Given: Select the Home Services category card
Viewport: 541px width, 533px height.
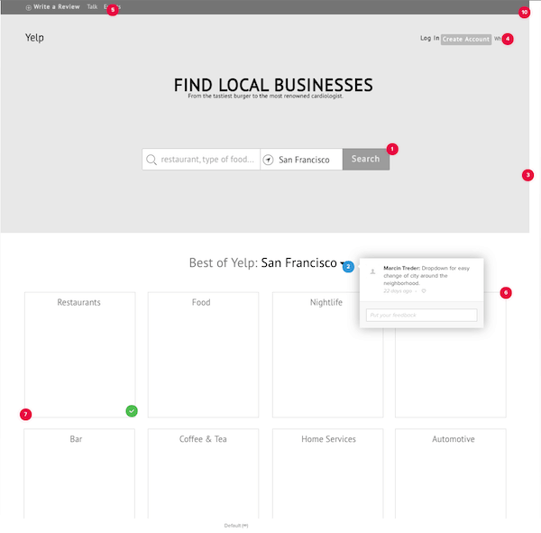Looking at the screenshot, I should tap(327, 473).
